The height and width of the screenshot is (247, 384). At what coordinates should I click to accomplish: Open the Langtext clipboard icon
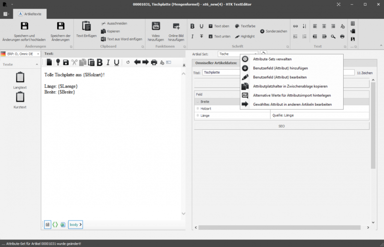point(20,77)
